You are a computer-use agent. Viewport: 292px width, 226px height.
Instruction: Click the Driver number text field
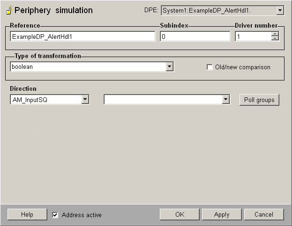tap(253, 36)
